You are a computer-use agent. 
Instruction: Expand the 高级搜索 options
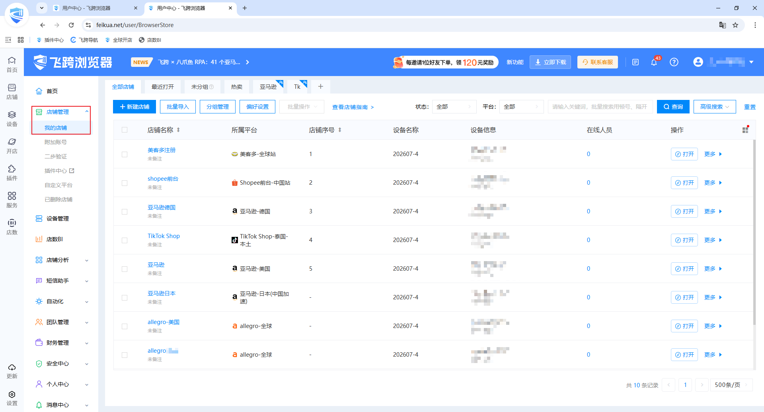[715, 107]
